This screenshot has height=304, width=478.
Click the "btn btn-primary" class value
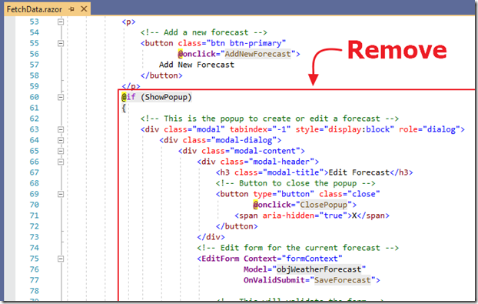pyautogui.click(x=246, y=43)
